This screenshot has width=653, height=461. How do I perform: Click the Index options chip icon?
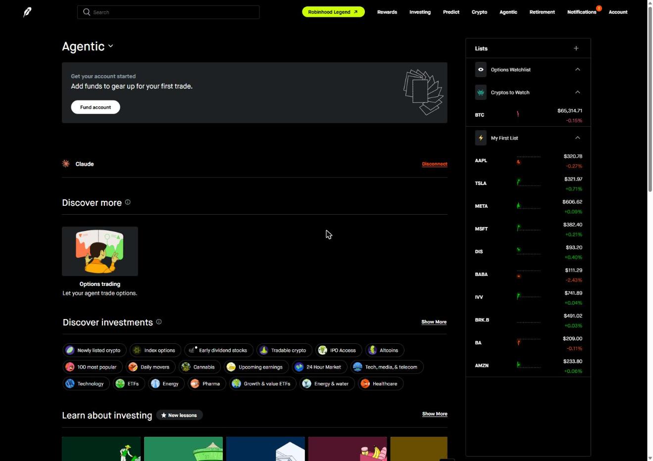[137, 350]
